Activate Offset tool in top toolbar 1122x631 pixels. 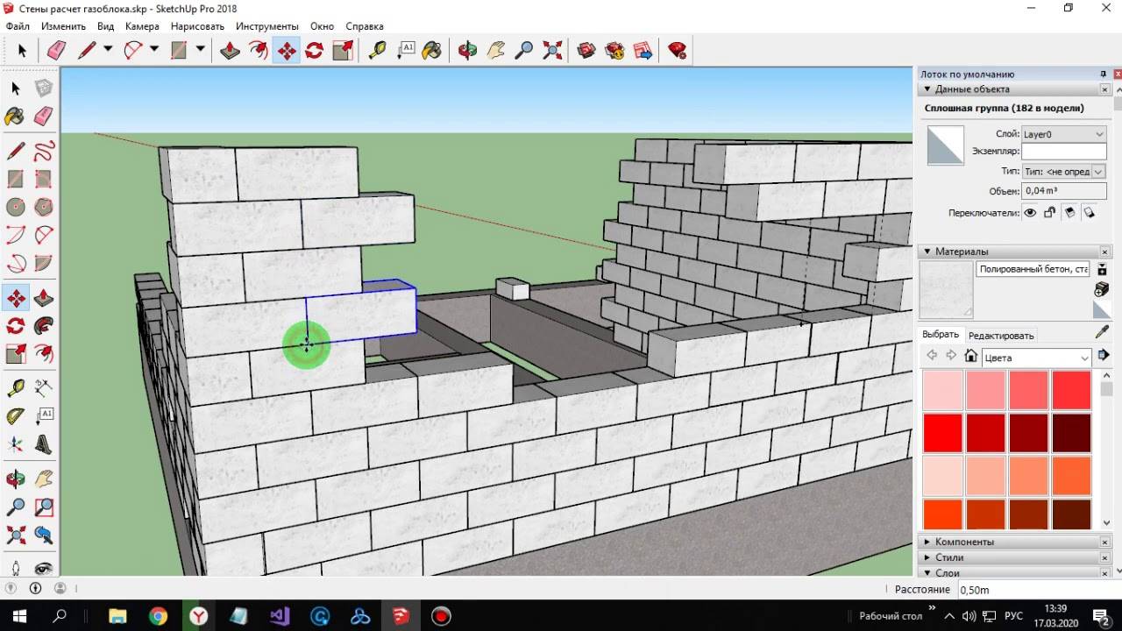[259, 51]
